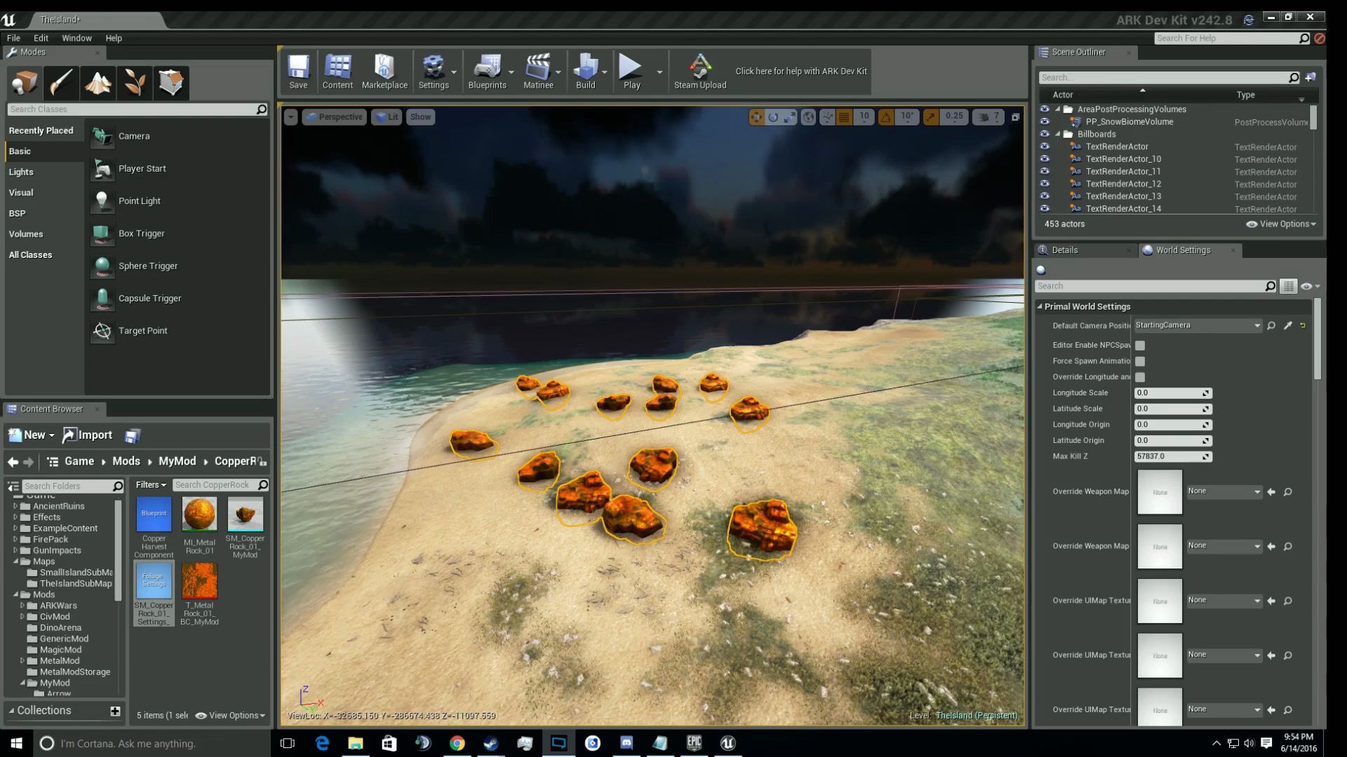
Task: Collapse the Mods folder in tree
Action: pyautogui.click(x=15, y=594)
